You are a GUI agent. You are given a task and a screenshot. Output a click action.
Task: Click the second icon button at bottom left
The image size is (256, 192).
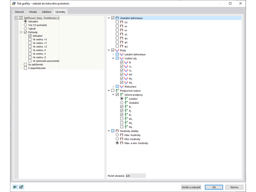click(x=21, y=187)
